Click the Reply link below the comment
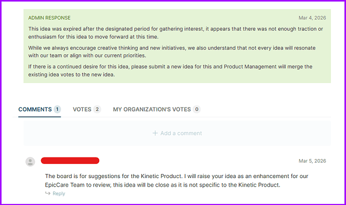This screenshot has width=346, height=205. [x=59, y=193]
